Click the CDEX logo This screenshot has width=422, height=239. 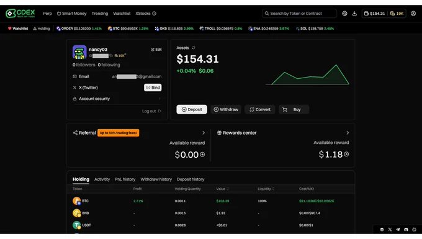pos(20,13)
